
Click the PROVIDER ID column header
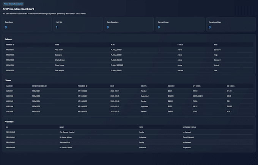click(83, 86)
